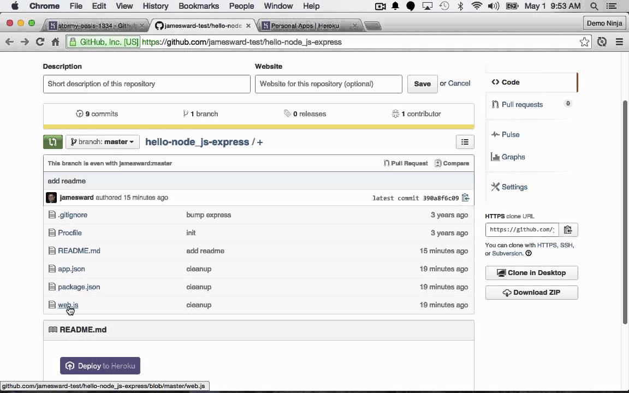
Task: View the 9 commits list
Action: [97, 114]
